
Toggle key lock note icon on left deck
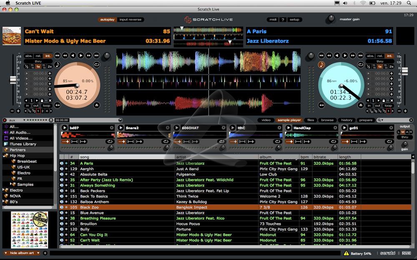(57, 64)
